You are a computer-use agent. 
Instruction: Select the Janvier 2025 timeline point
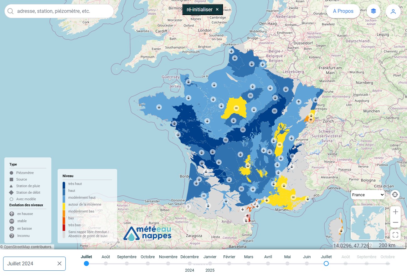210,263
